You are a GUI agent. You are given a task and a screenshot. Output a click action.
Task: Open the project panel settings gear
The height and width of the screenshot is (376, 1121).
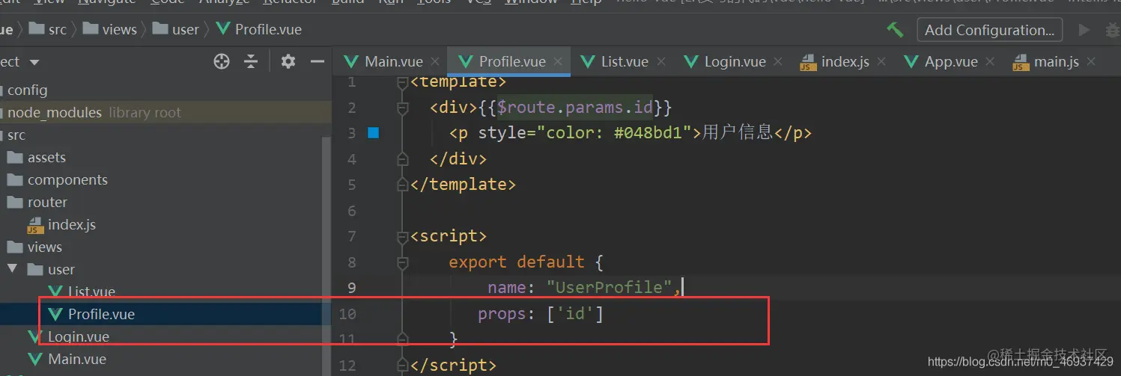point(288,61)
